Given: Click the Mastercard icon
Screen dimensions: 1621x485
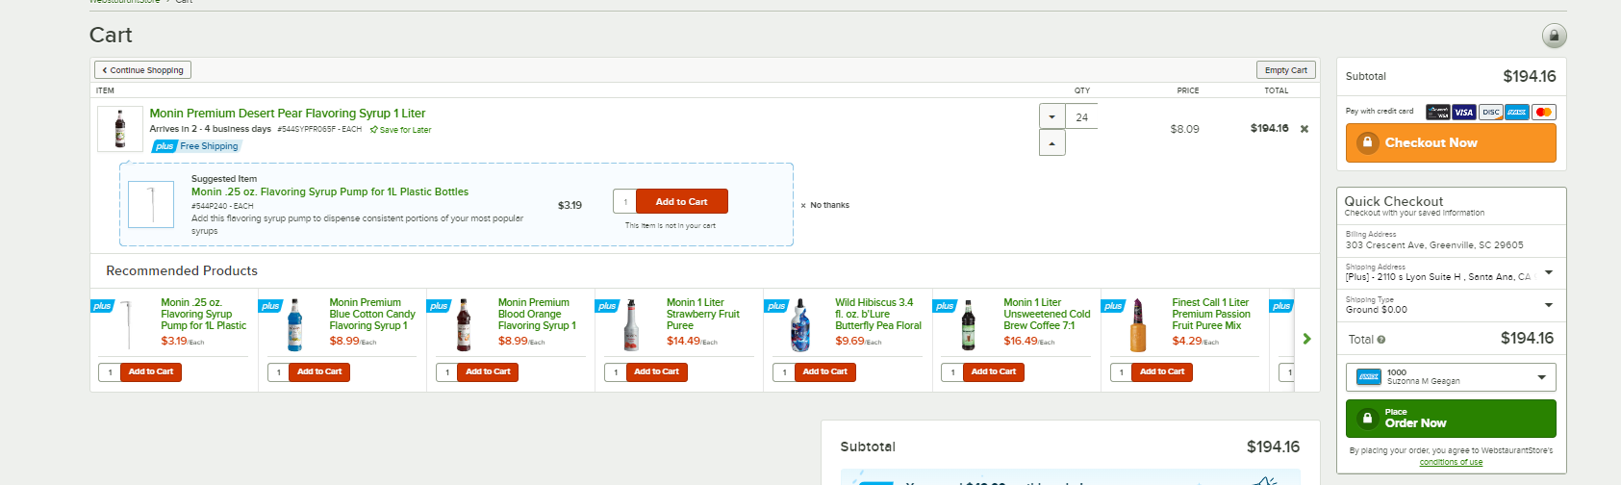Looking at the screenshot, I should click(x=1543, y=112).
